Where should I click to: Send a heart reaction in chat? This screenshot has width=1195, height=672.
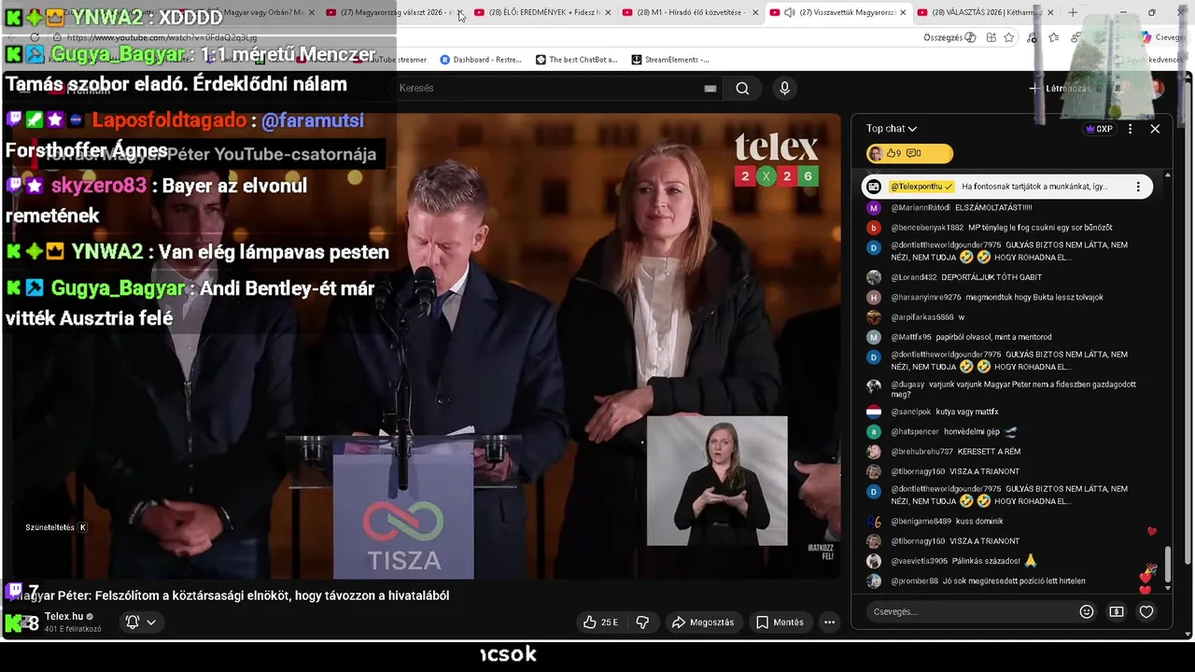[x=1146, y=611]
